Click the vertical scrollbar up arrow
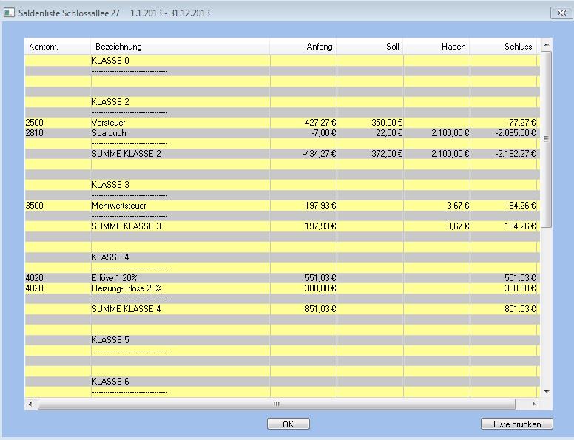Screen dimensions: 574x440 (x=547, y=46)
